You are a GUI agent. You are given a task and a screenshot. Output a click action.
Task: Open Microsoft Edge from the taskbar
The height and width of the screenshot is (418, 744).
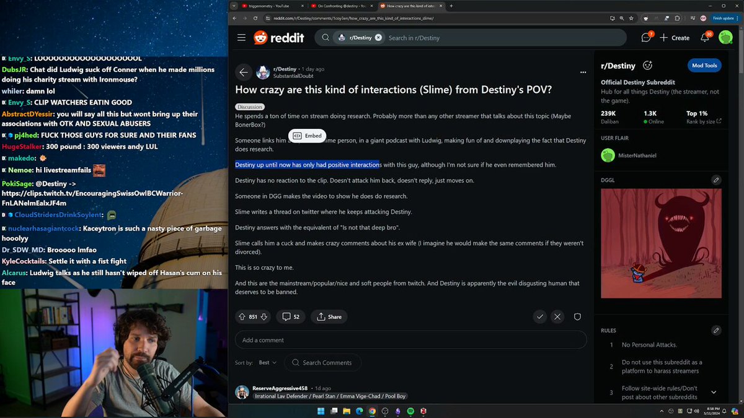(360, 411)
